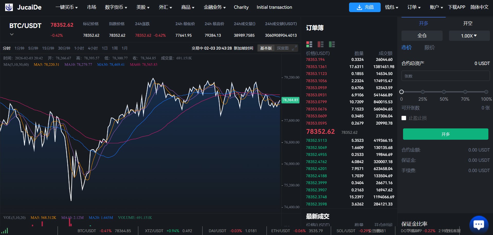Click the signal strength icon in bottom bar
The height and width of the screenshot is (235, 493).
5,231
